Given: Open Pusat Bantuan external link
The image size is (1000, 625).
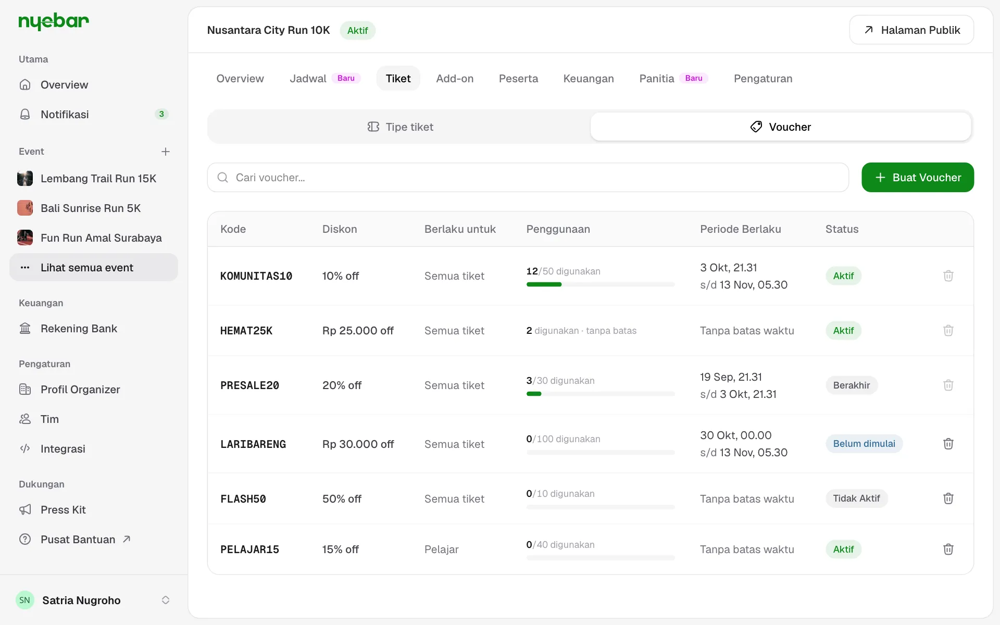Looking at the screenshot, I should (94, 540).
